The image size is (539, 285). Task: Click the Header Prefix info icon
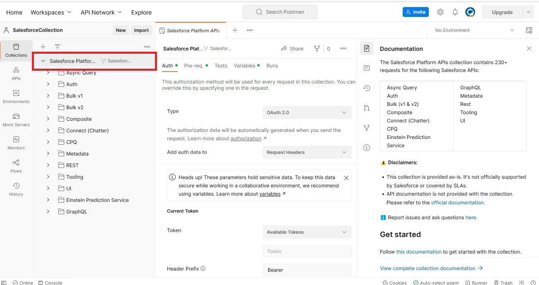coord(203,268)
